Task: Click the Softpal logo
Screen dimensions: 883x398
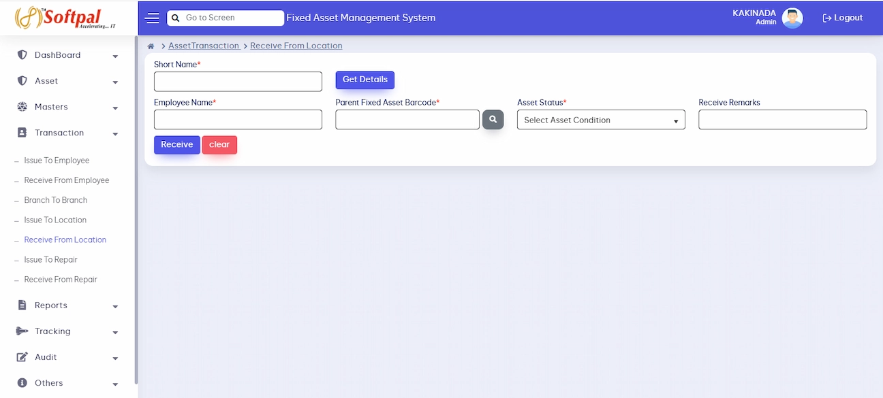Action: [65, 18]
